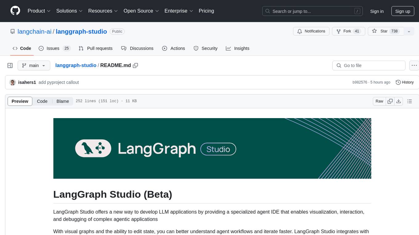Expand the Product menu
The height and width of the screenshot is (235, 419).
[39, 11]
